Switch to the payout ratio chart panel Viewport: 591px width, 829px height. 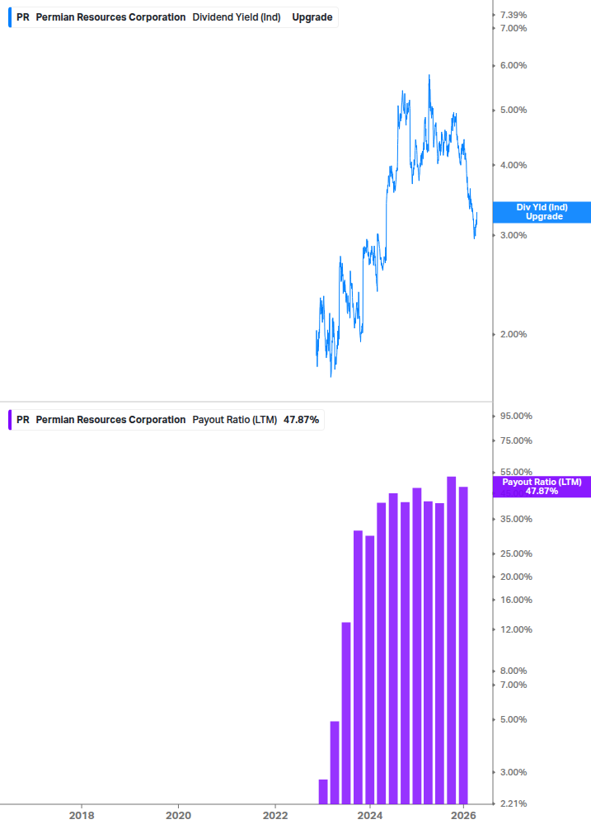[x=247, y=619]
